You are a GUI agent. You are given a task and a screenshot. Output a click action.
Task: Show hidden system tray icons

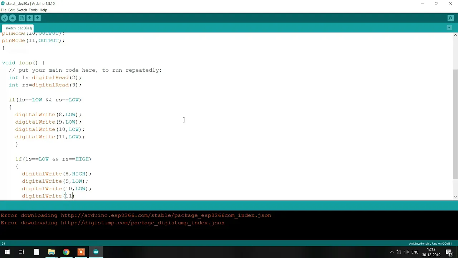click(x=391, y=252)
